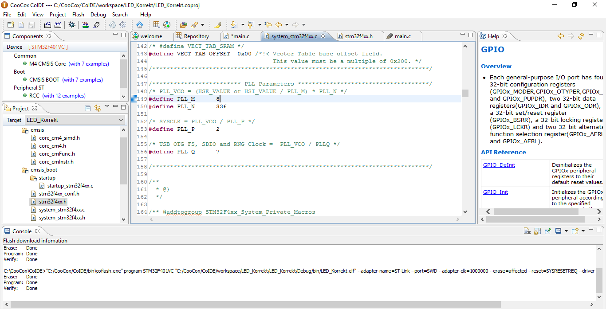Open the Flash menu
This screenshot has height=309, width=606.
tap(78, 15)
